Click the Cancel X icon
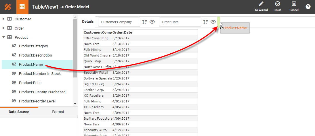Screen dimensions: 315x136 [x=294, y=4]
